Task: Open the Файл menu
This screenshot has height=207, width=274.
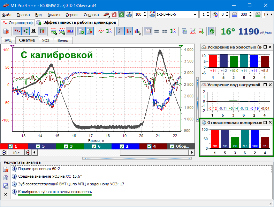Action: [x=7, y=15]
